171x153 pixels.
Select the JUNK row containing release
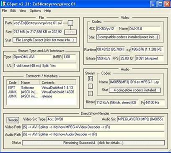41,96
